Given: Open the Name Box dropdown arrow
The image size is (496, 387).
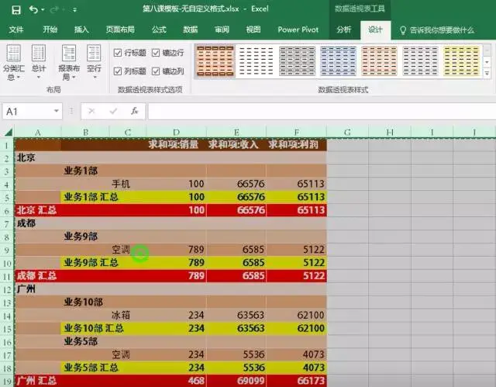Looking at the screenshot, I should (x=57, y=111).
